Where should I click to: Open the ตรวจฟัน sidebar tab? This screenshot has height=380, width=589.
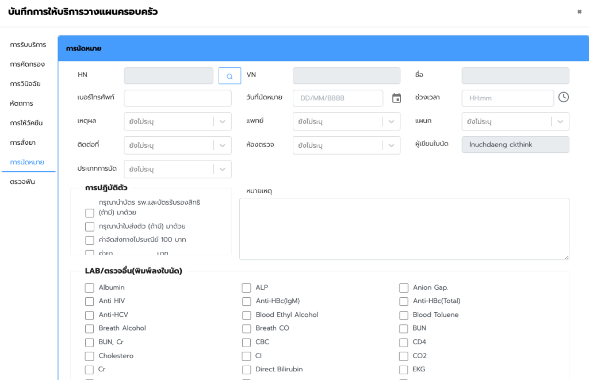coord(22,182)
